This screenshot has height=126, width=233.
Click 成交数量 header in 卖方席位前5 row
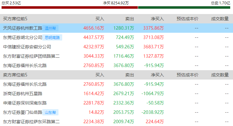click(x=220, y=75)
